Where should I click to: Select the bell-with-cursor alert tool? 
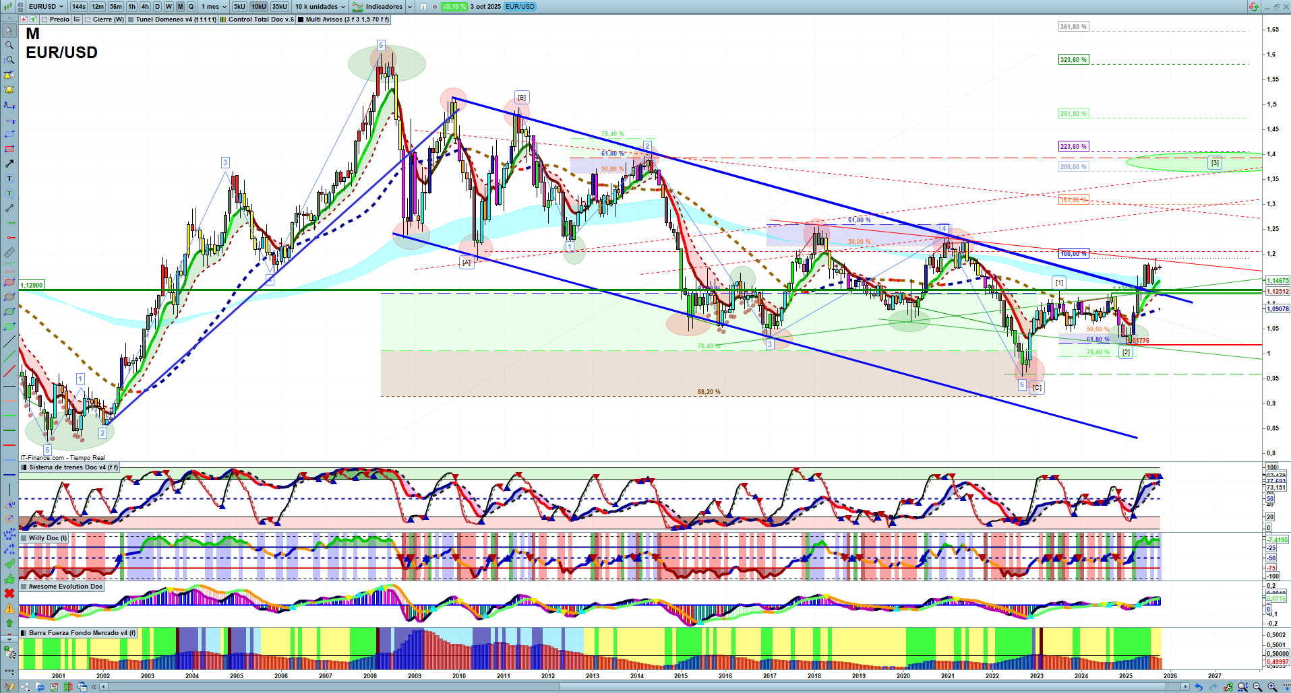(9, 75)
